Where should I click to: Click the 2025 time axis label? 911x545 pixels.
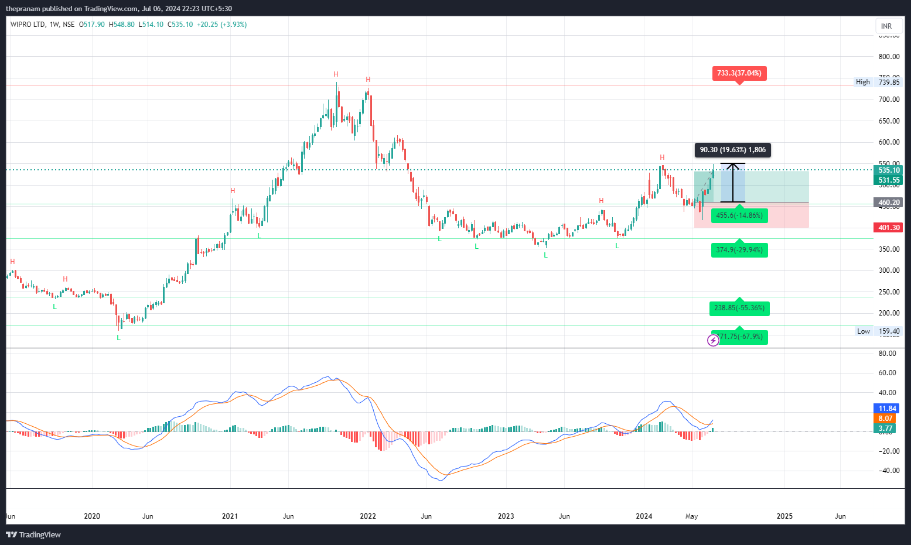click(784, 516)
